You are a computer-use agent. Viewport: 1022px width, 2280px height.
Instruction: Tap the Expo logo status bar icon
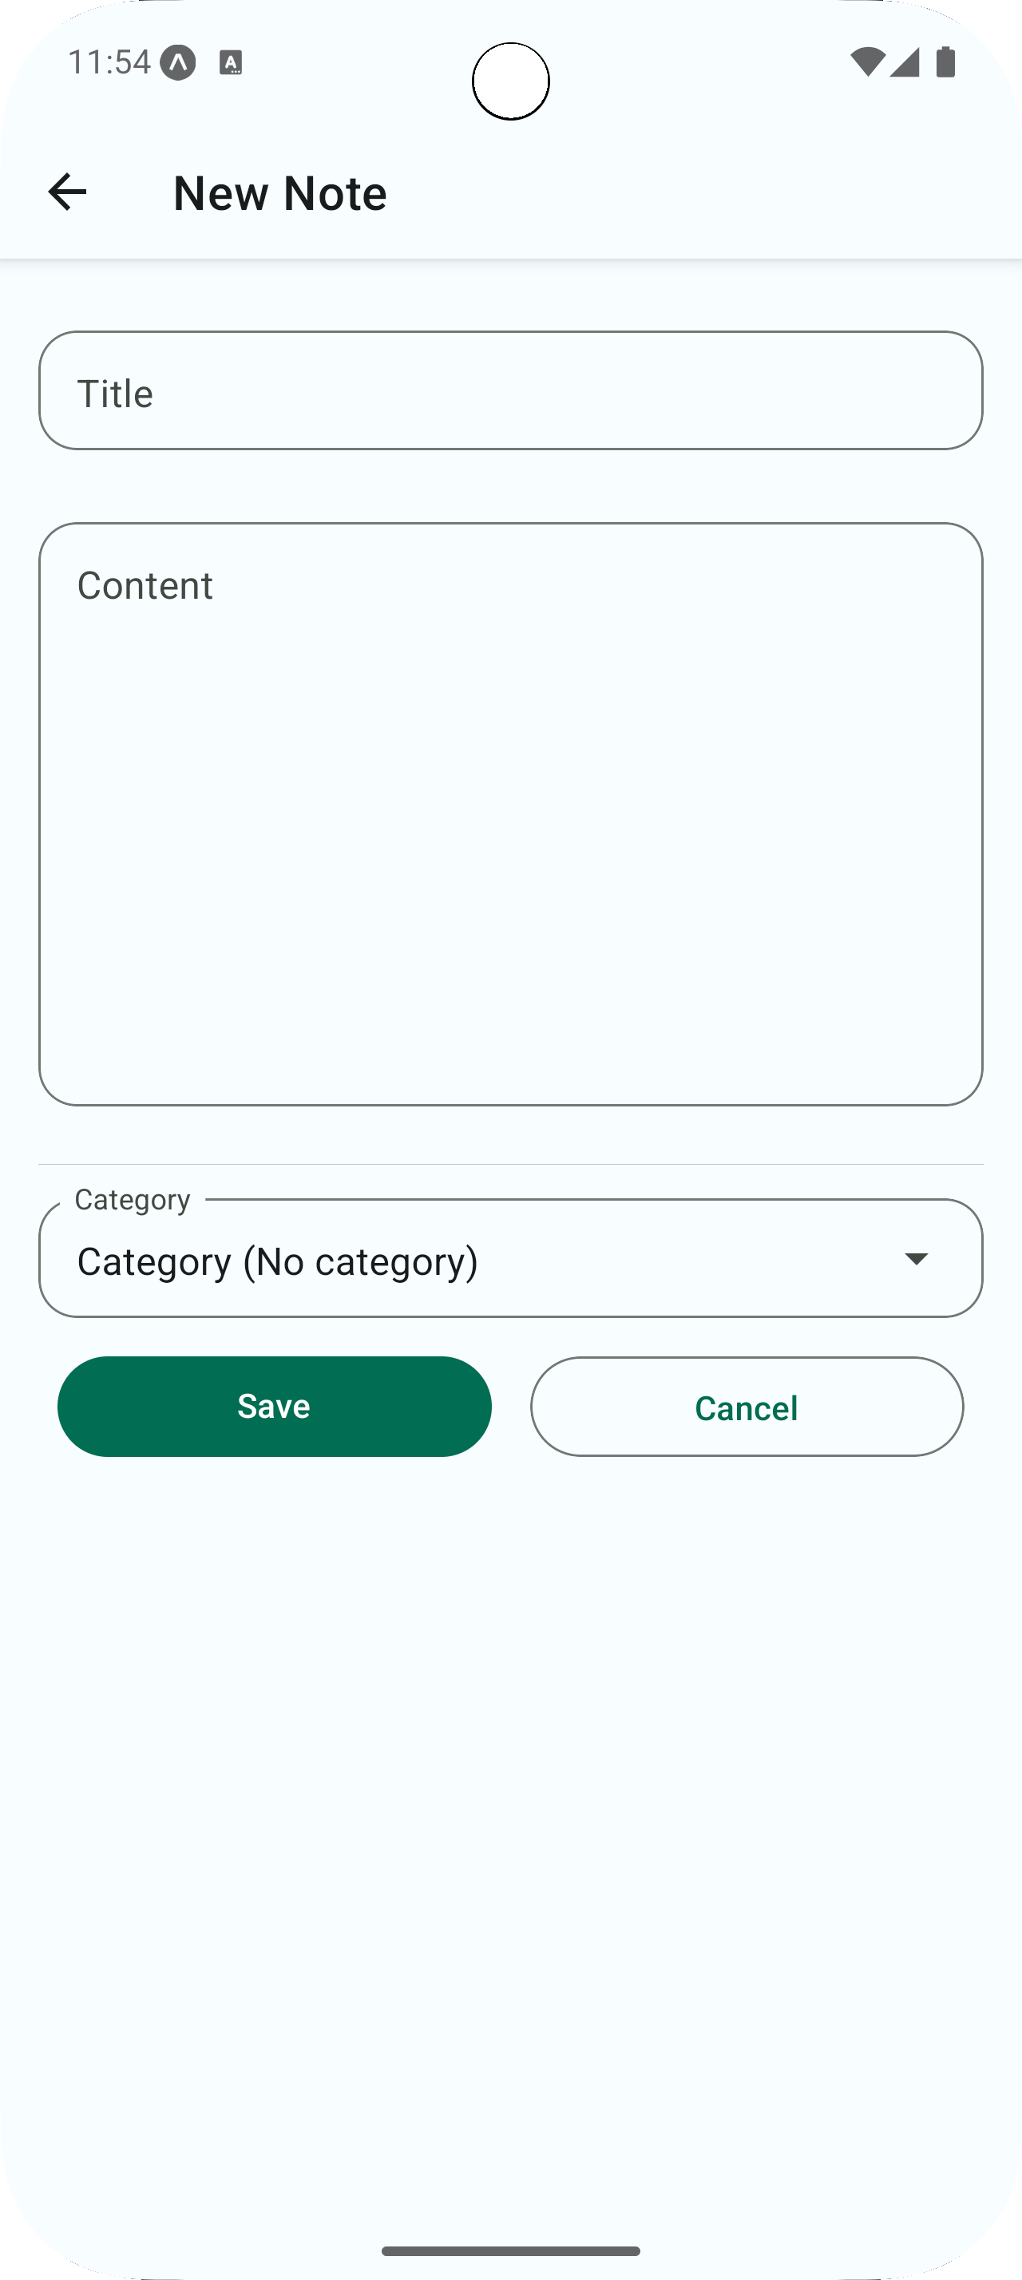tap(178, 63)
